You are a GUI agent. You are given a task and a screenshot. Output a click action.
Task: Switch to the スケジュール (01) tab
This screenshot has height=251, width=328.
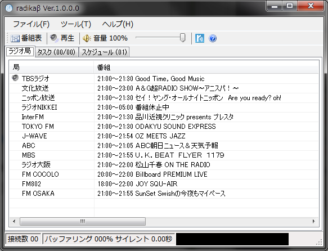104,52
